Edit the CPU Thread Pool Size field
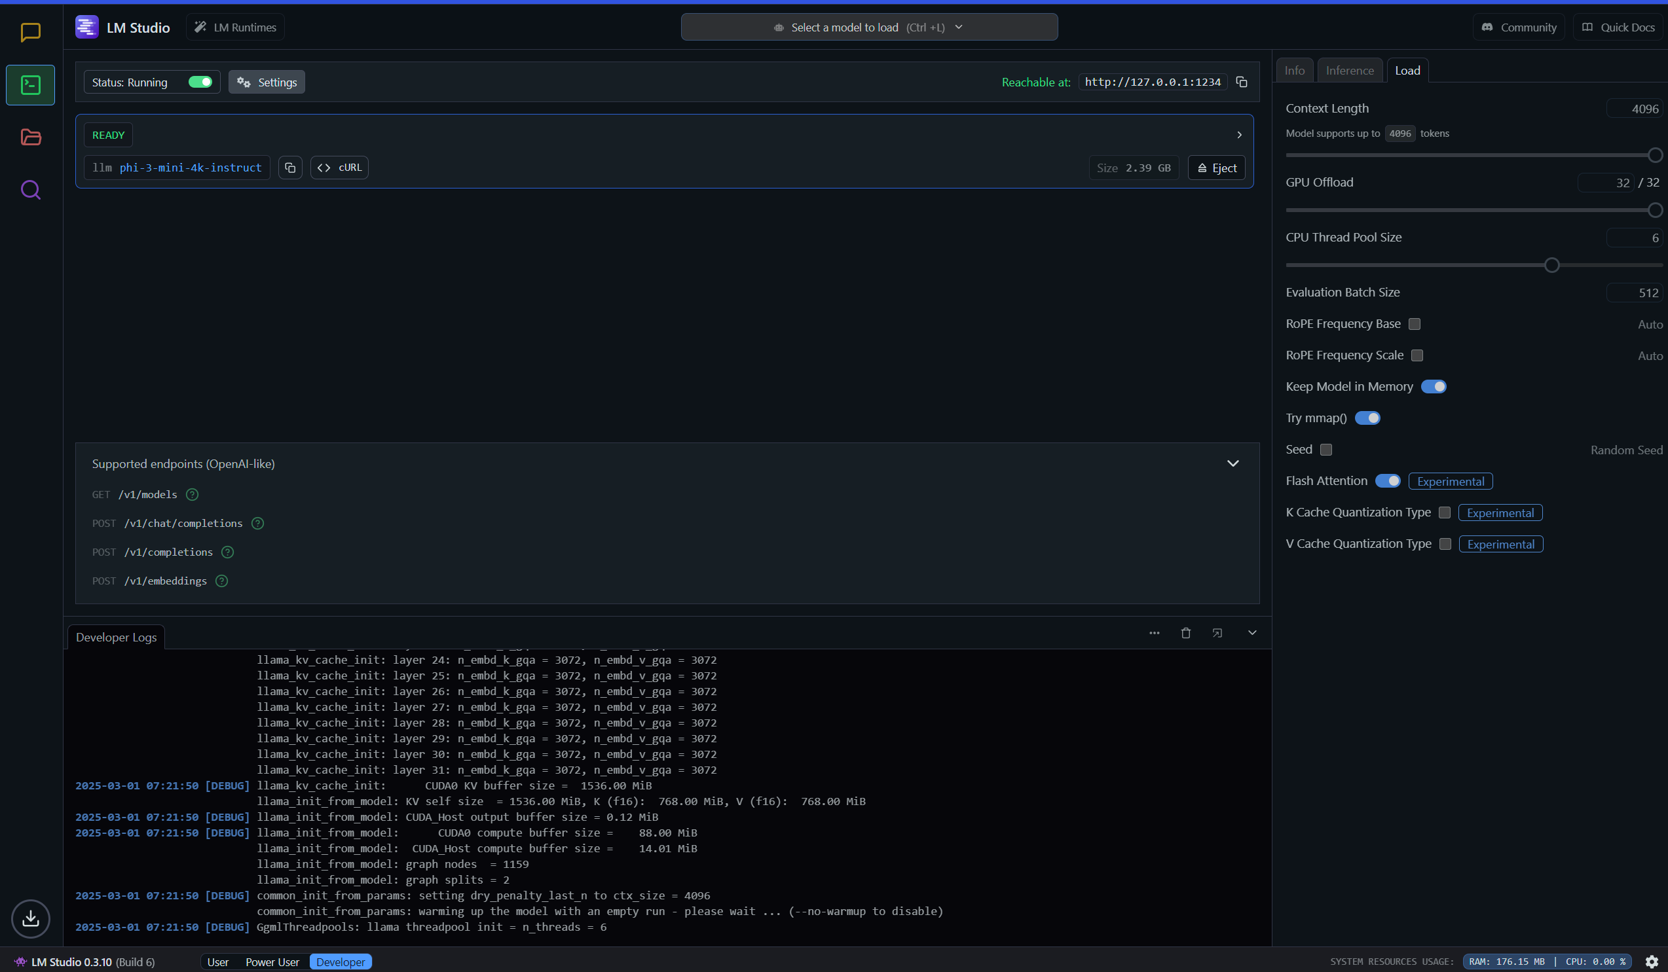 [1633, 238]
